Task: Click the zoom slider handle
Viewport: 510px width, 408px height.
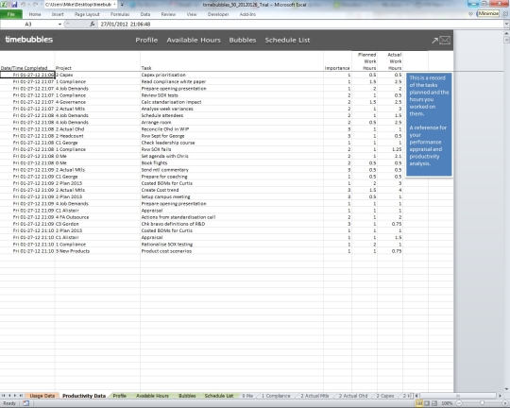Action: [x=482, y=403]
